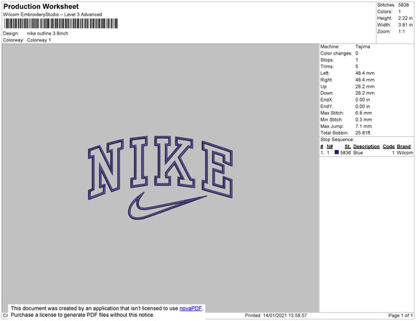Select the design name 'nike outline 3.8inch'
416x321 pixels.
point(47,33)
